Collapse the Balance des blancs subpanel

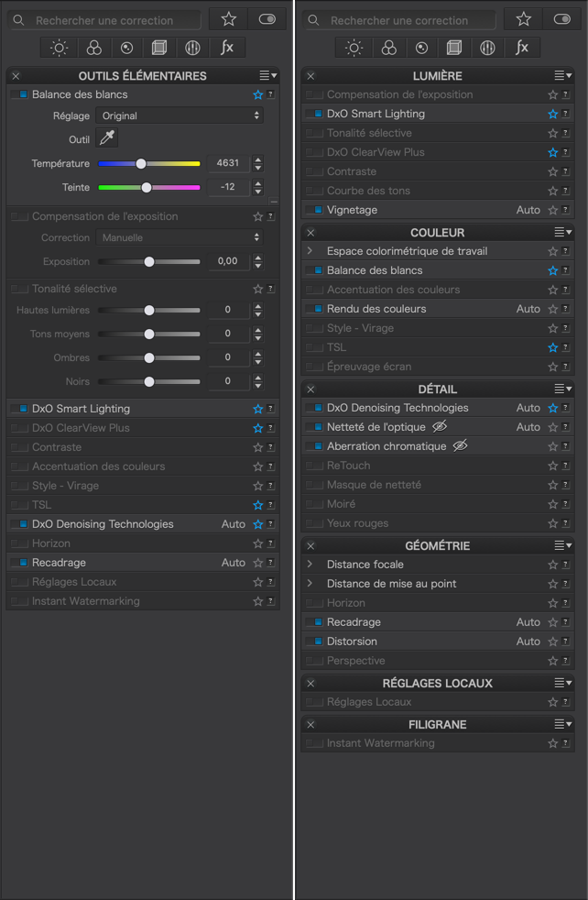(274, 202)
